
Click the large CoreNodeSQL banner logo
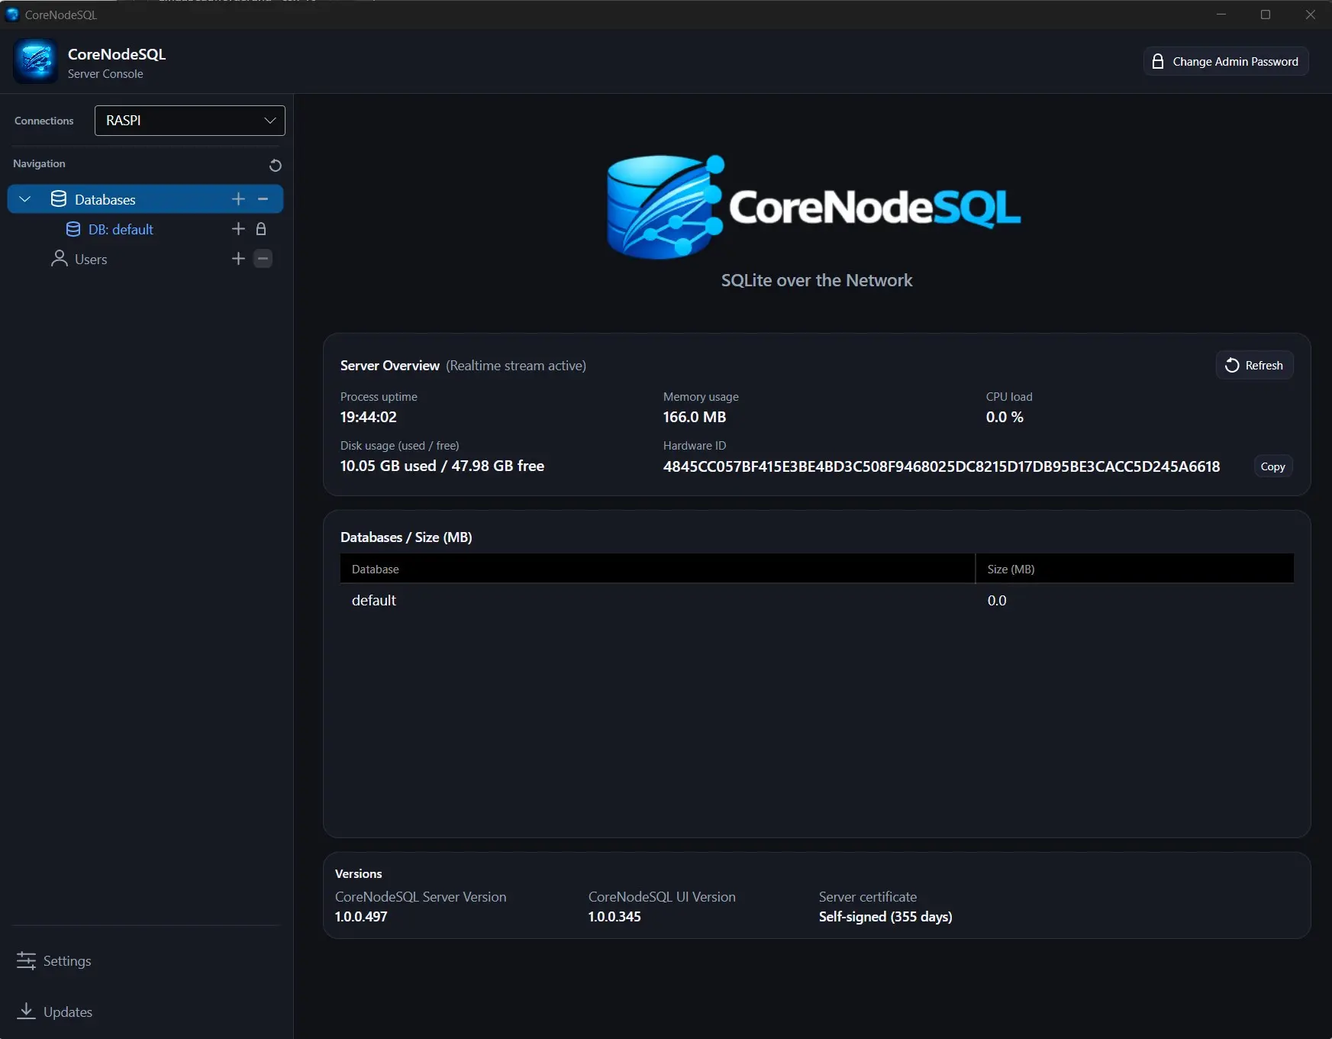pos(814,207)
